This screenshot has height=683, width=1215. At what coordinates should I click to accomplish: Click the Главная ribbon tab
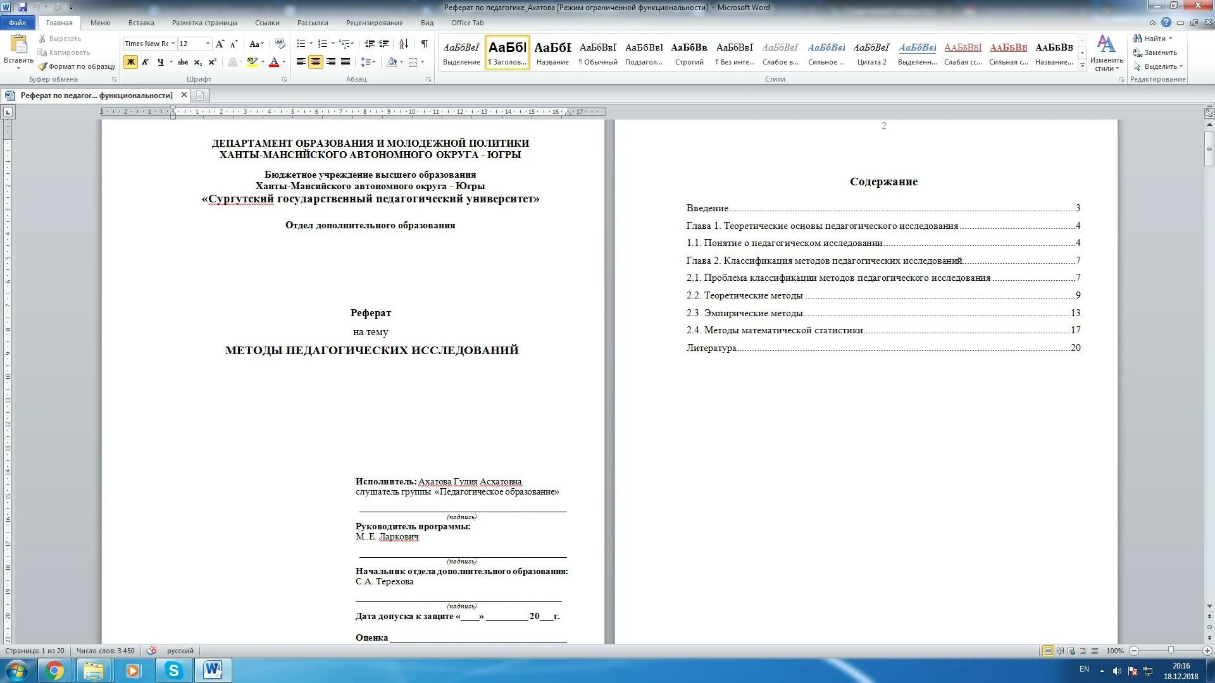point(58,23)
